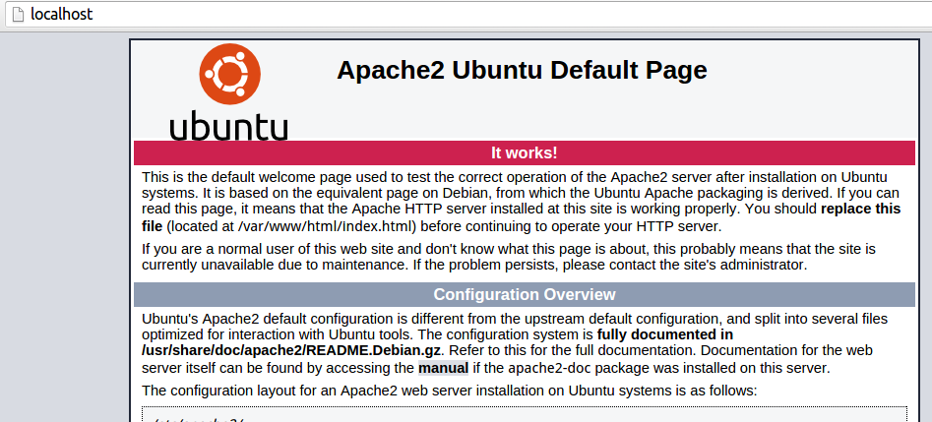Click the red It works! banner
Viewport: 932px width, 422px height.
(x=525, y=152)
